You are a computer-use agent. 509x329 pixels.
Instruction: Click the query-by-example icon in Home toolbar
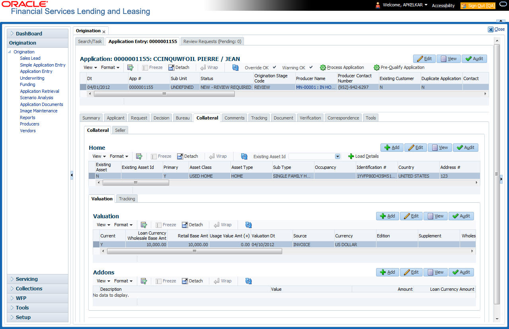click(x=139, y=157)
